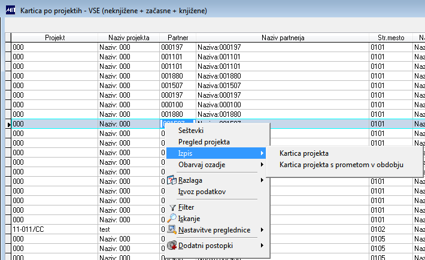Click the Str.mesto cell 0102
Screen dimensions: 425x260
tap(391, 229)
